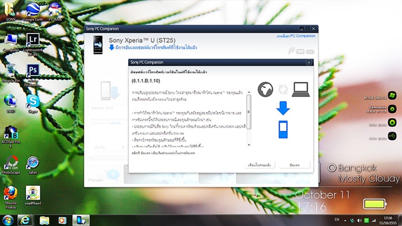
Task: Select the Mozilla Firefox desktop shortcut
Action: coord(11,197)
